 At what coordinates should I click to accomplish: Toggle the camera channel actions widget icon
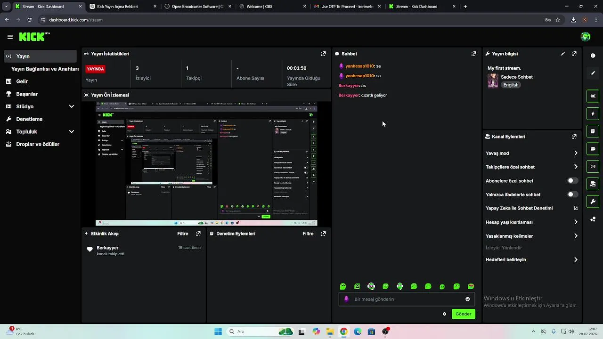593,184
